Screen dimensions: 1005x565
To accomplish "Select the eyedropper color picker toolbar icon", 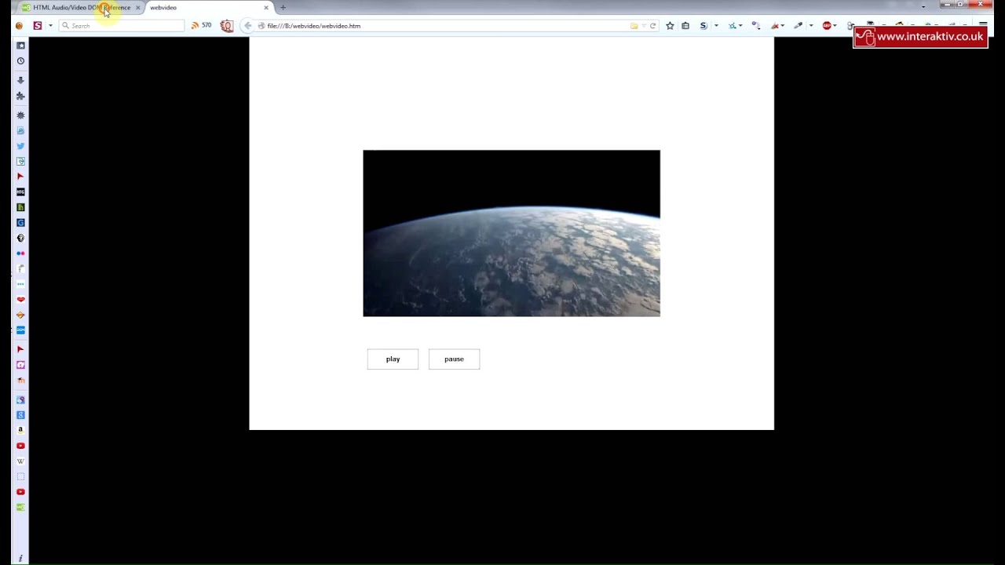I will click(798, 26).
